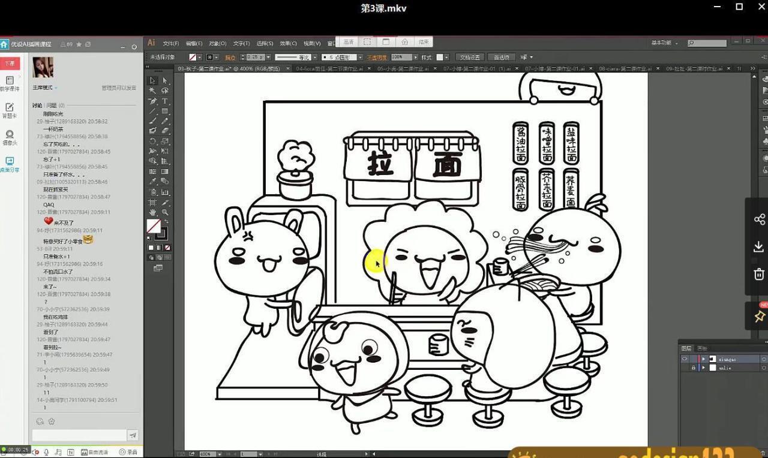Image resolution: width=768 pixels, height=458 pixels.
Task: Toggle the lock on the salie layer
Action: click(x=694, y=367)
